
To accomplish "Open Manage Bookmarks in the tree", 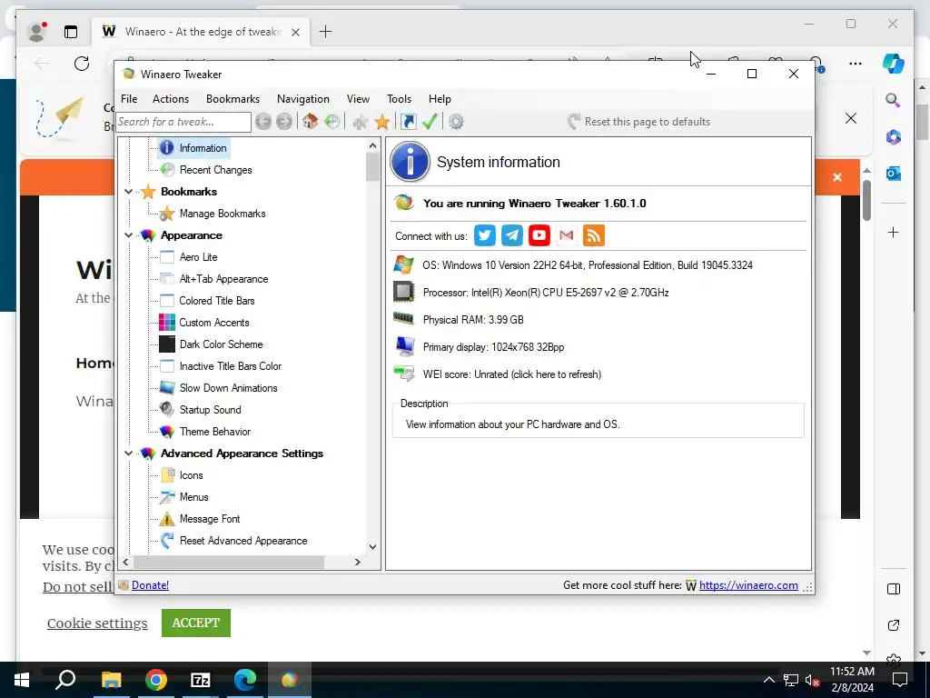I will coord(223,214).
